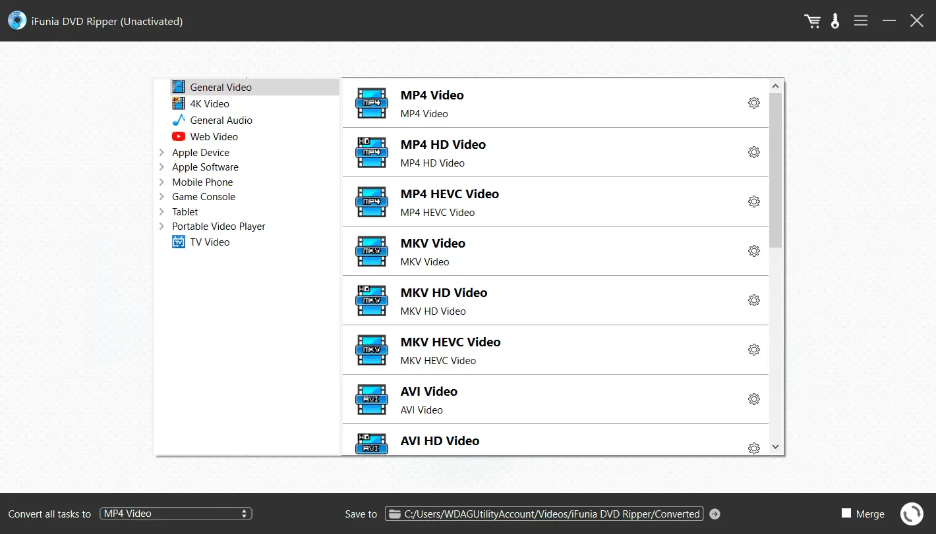The width and height of the screenshot is (936, 534).
Task: Expand the Game Console category
Action: click(161, 197)
